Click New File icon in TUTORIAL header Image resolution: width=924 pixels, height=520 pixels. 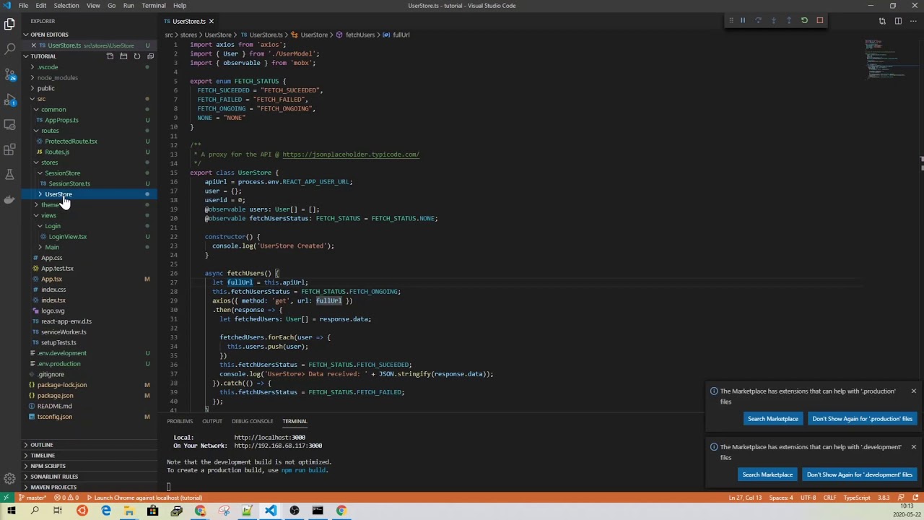click(110, 56)
